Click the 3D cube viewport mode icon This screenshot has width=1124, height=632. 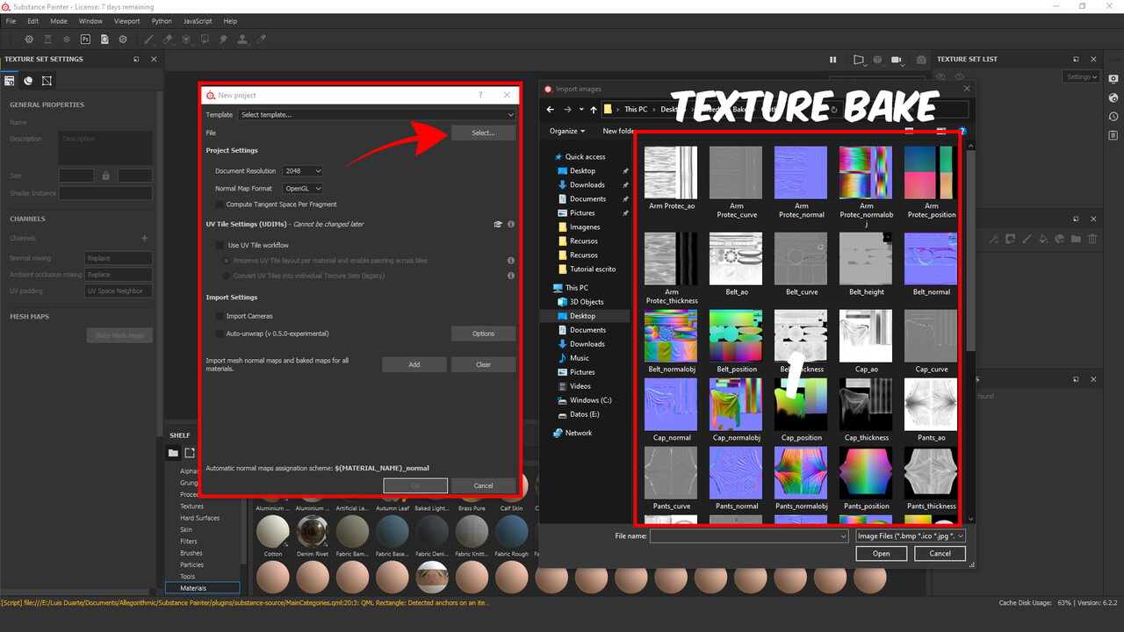point(877,60)
